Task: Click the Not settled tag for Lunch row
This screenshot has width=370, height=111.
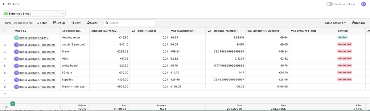Action: coord(344,44)
